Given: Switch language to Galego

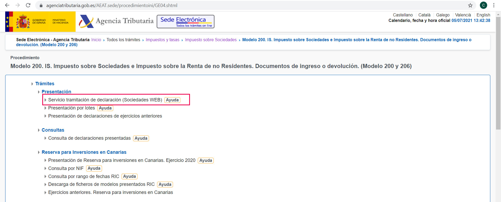Looking at the screenshot, I should tap(443, 15).
